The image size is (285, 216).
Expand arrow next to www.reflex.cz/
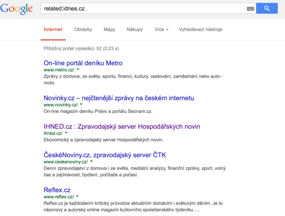77,196
